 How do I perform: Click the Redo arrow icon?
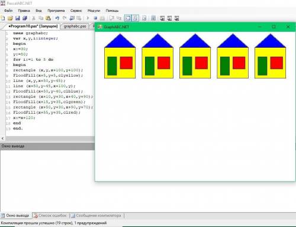tap(65, 18)
